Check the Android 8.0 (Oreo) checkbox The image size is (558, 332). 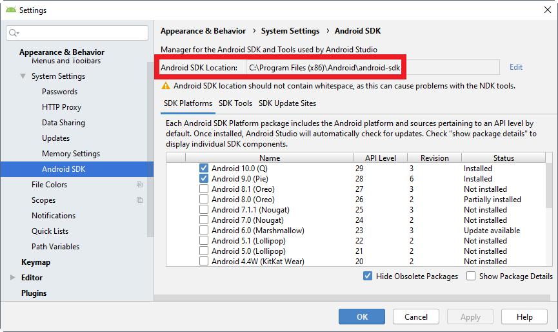[204, 199]
